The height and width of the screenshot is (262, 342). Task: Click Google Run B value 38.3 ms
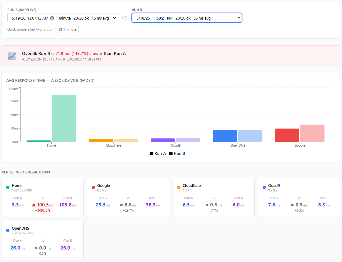coord(153,205)
